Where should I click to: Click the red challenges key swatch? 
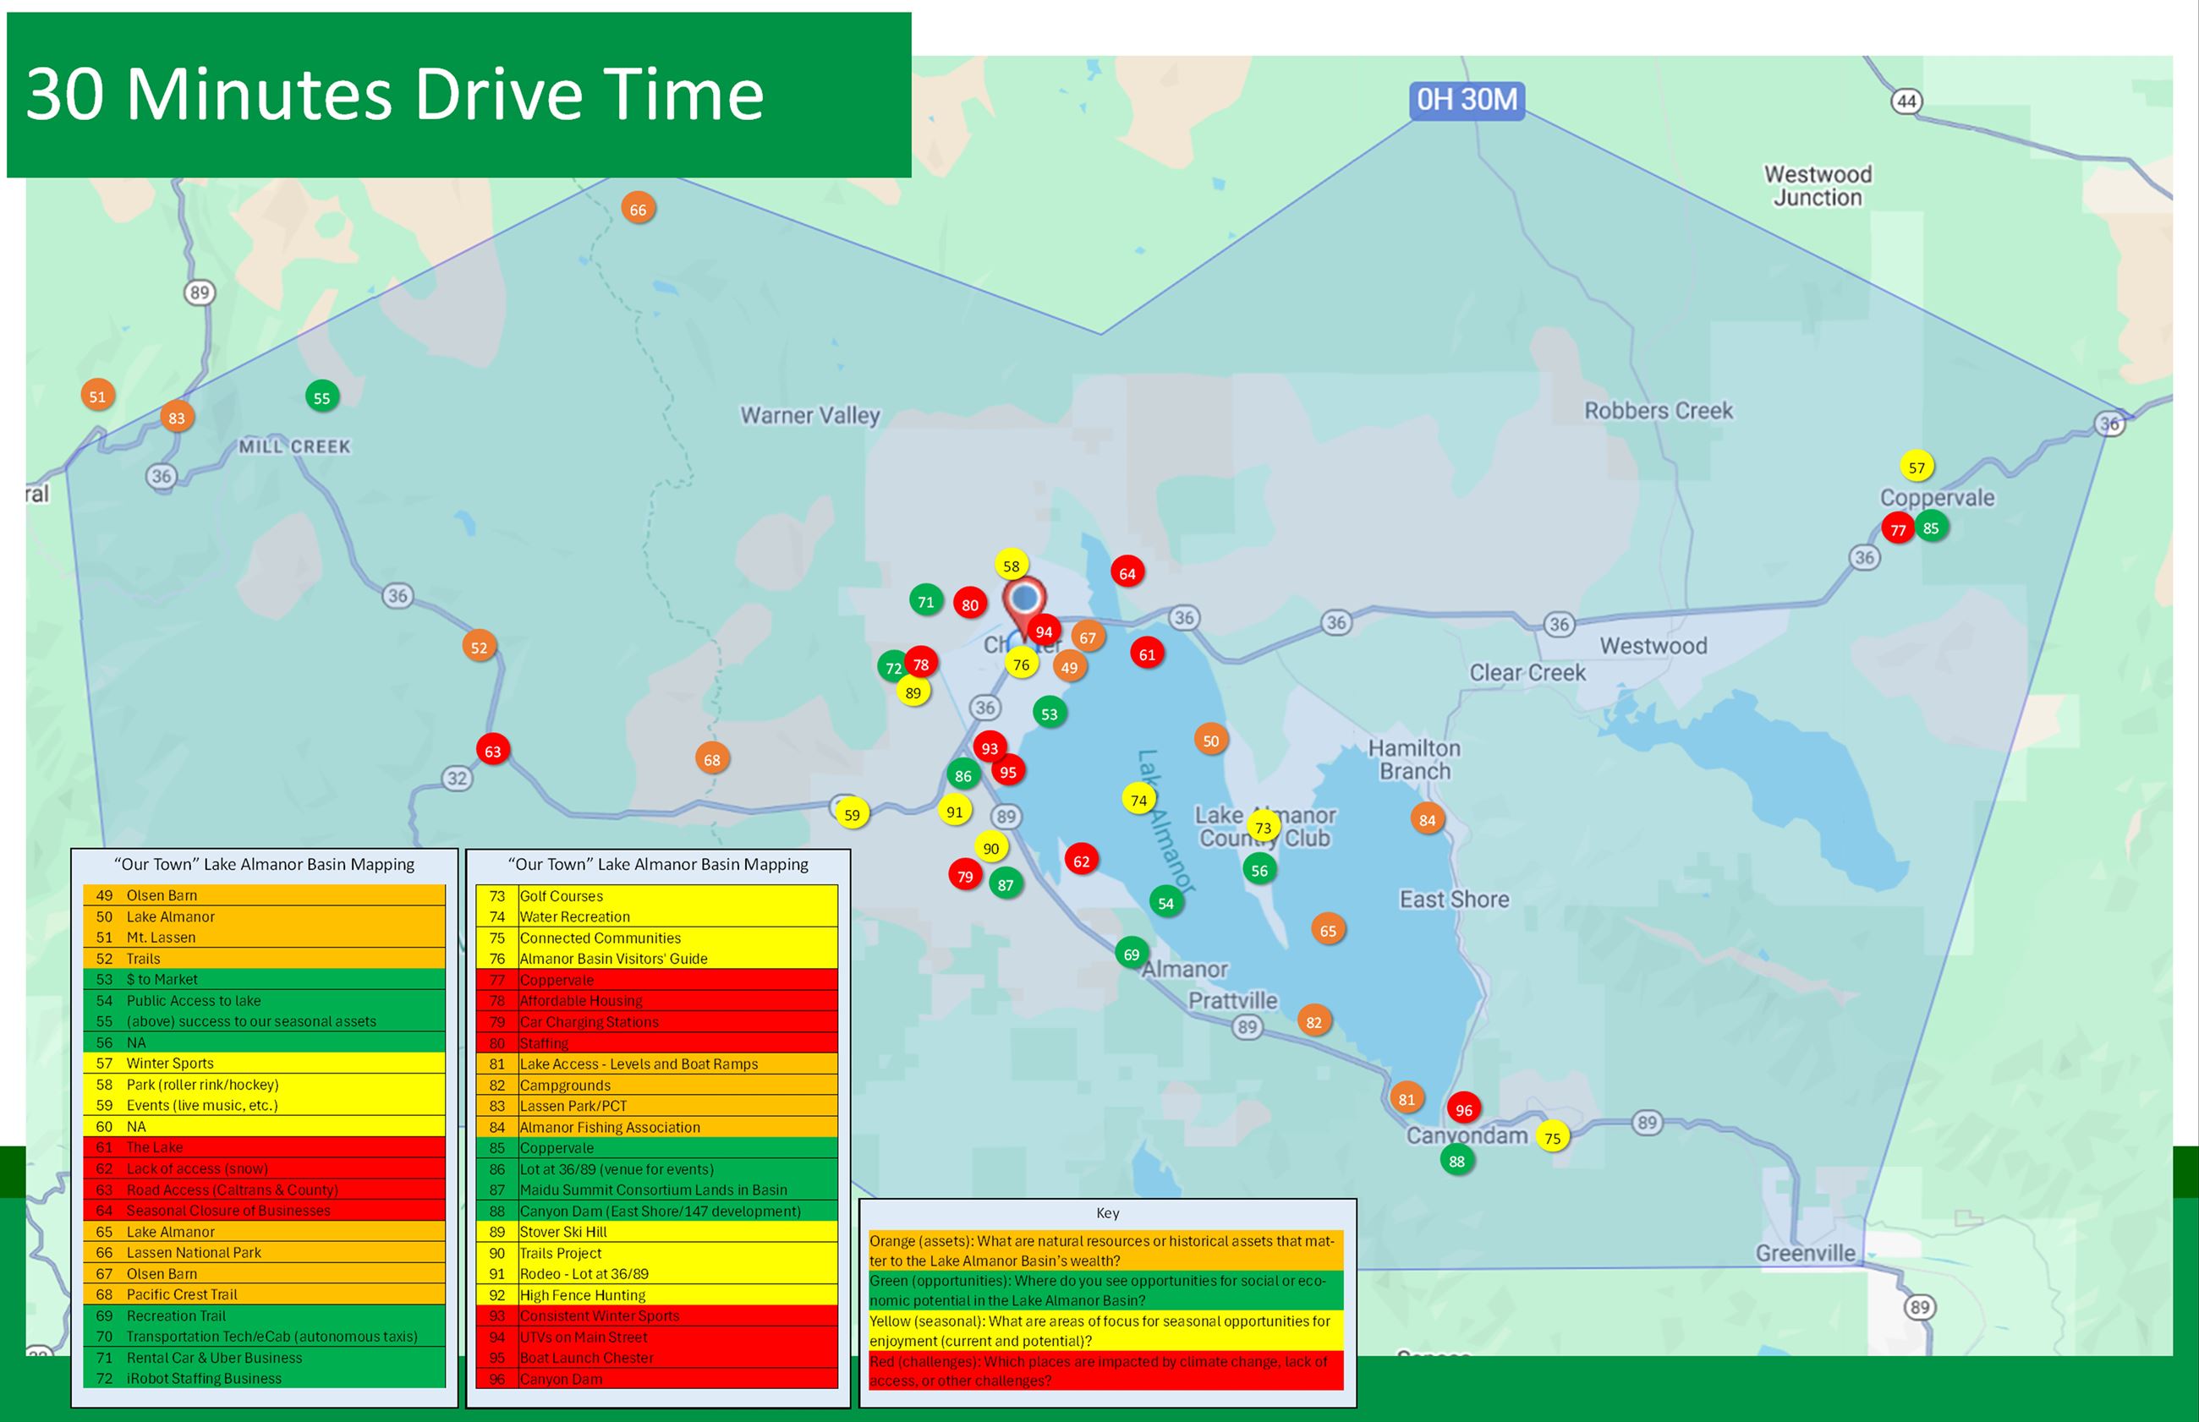pos(1105,1370)
